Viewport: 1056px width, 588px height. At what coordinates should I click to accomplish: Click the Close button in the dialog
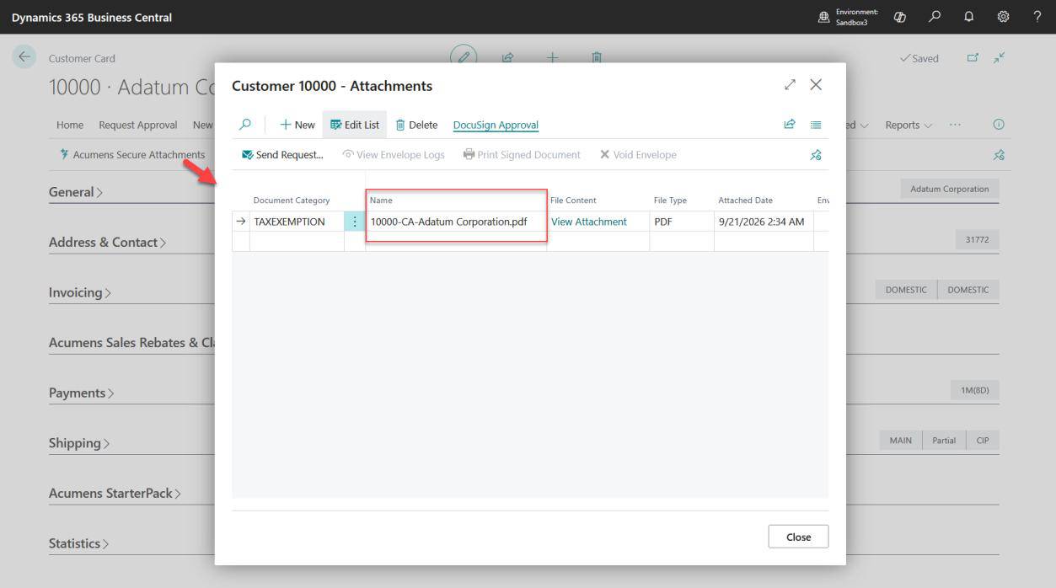[x=798, y=537]
